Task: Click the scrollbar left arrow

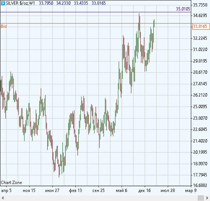Action: click(x=3, y=198)
